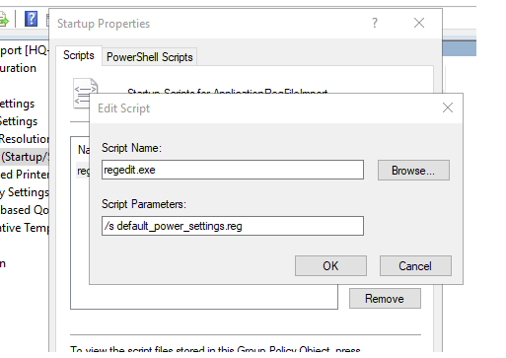Close the Edit Script dialog
The image size is (506, 358).
pyautogui.click(x=448, y=107)
